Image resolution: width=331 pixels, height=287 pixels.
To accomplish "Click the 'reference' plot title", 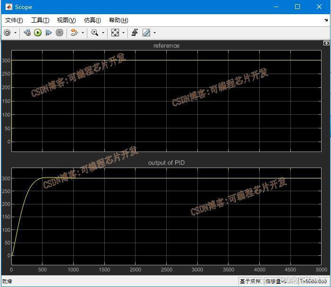I will (x=166, y=46).
